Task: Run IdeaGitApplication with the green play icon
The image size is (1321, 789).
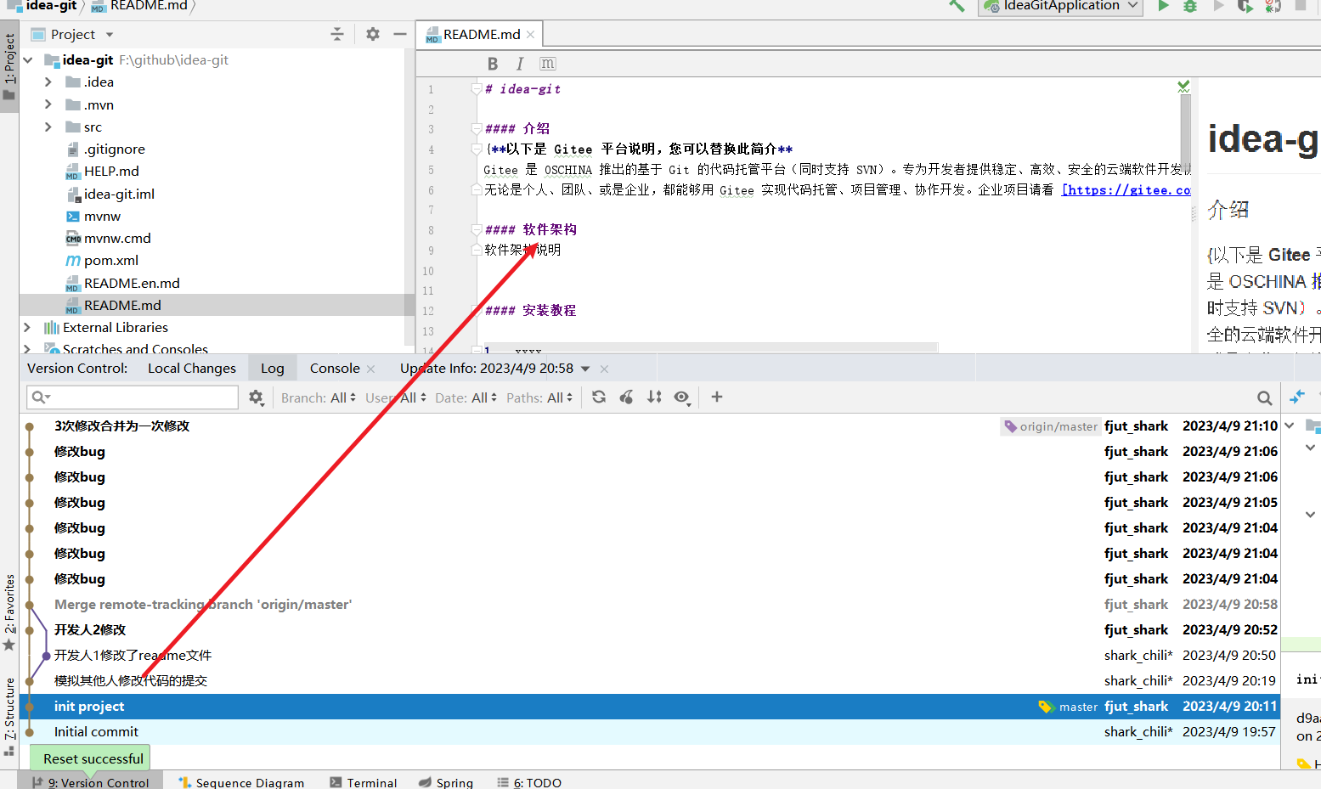Action: point(1163,6)
